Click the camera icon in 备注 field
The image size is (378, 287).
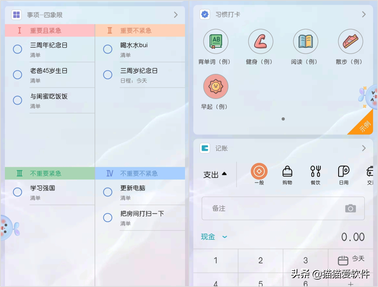[x=350, y=208]
